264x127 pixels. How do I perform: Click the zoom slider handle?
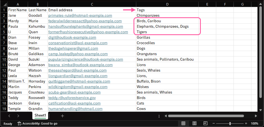230,123
